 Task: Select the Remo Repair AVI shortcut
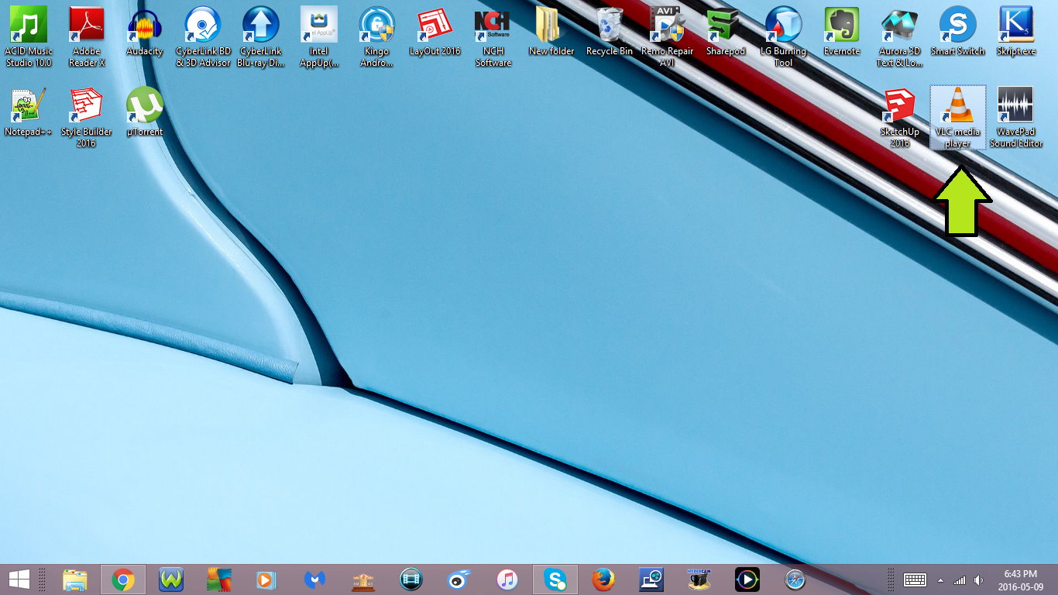tap(668, 37)
